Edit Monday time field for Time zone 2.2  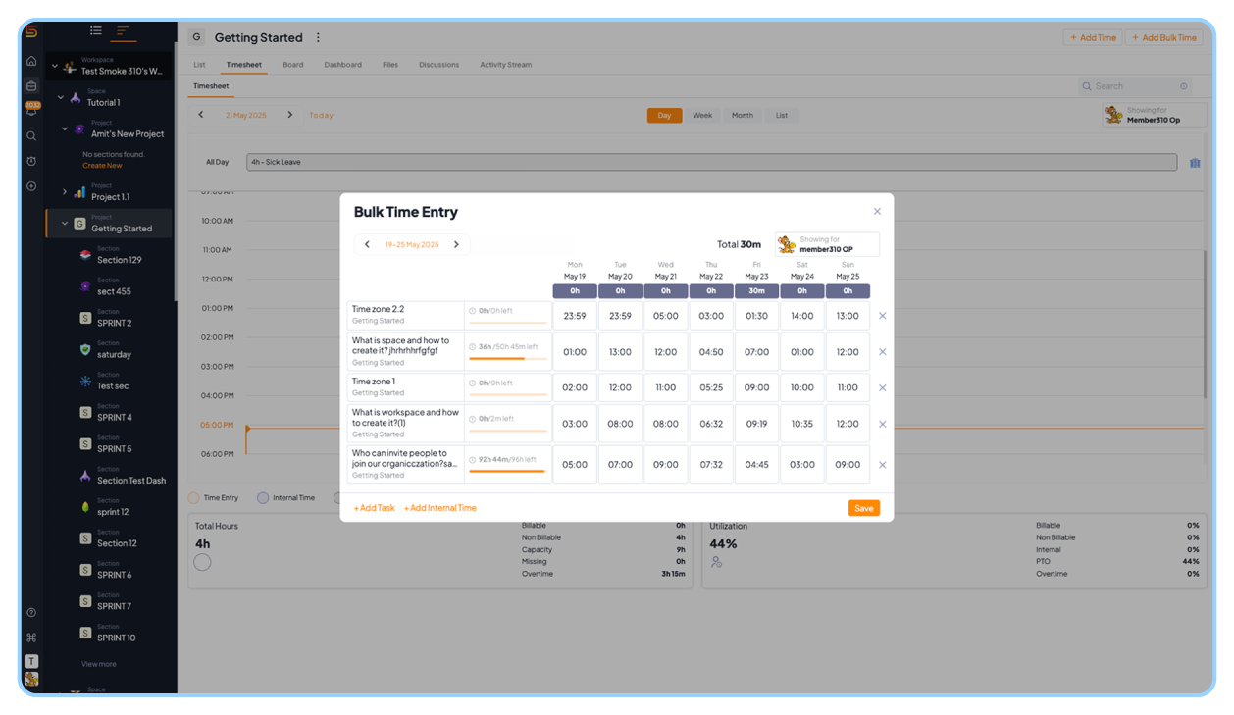(575, 316)
